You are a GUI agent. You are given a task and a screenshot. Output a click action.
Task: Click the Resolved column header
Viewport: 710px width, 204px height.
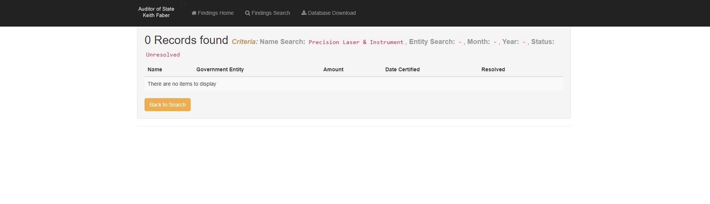click(x=493, y=69)
